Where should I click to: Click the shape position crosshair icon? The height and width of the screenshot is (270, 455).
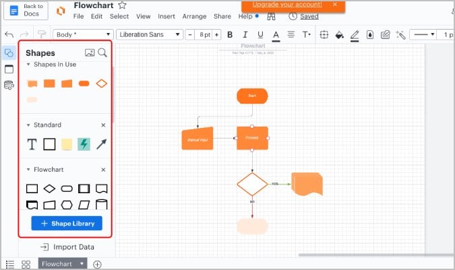(x=324, y=35)
